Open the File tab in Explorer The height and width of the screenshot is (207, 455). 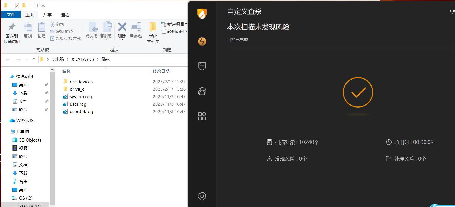pyautogui.click(x=11, y=14)
